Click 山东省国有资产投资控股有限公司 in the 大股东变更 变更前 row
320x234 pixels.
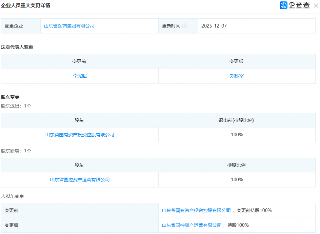click(x=196, y=210)
